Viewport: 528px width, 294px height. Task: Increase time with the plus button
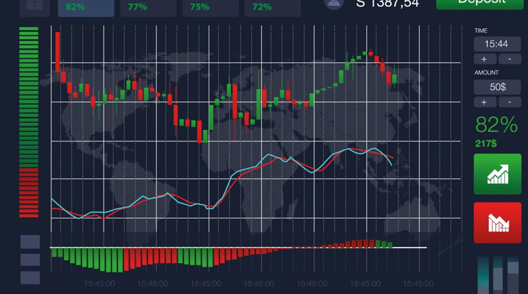coord(485,59)
